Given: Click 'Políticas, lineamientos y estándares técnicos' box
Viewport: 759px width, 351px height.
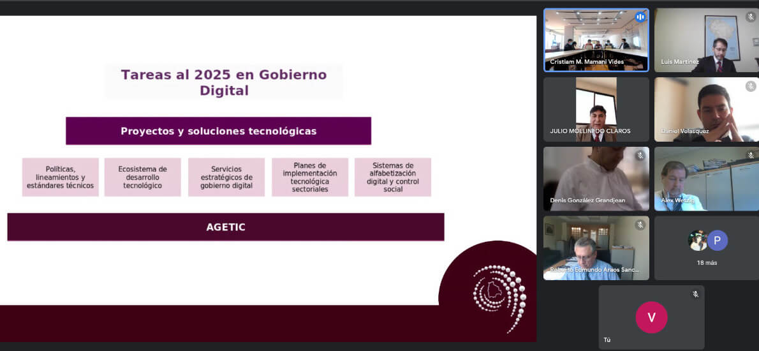Looking at the screenshot, I should pyautogui.click(x=61, y=177).
